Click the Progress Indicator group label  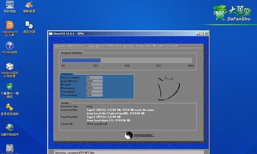(71, 53)
